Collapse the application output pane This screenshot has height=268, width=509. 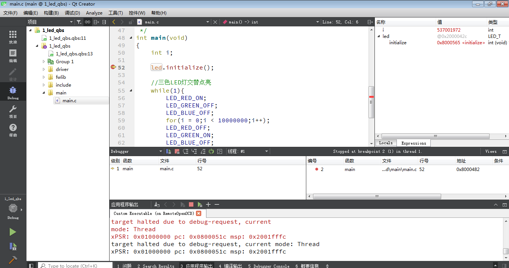pyautogui.click(x=496, y=204)
